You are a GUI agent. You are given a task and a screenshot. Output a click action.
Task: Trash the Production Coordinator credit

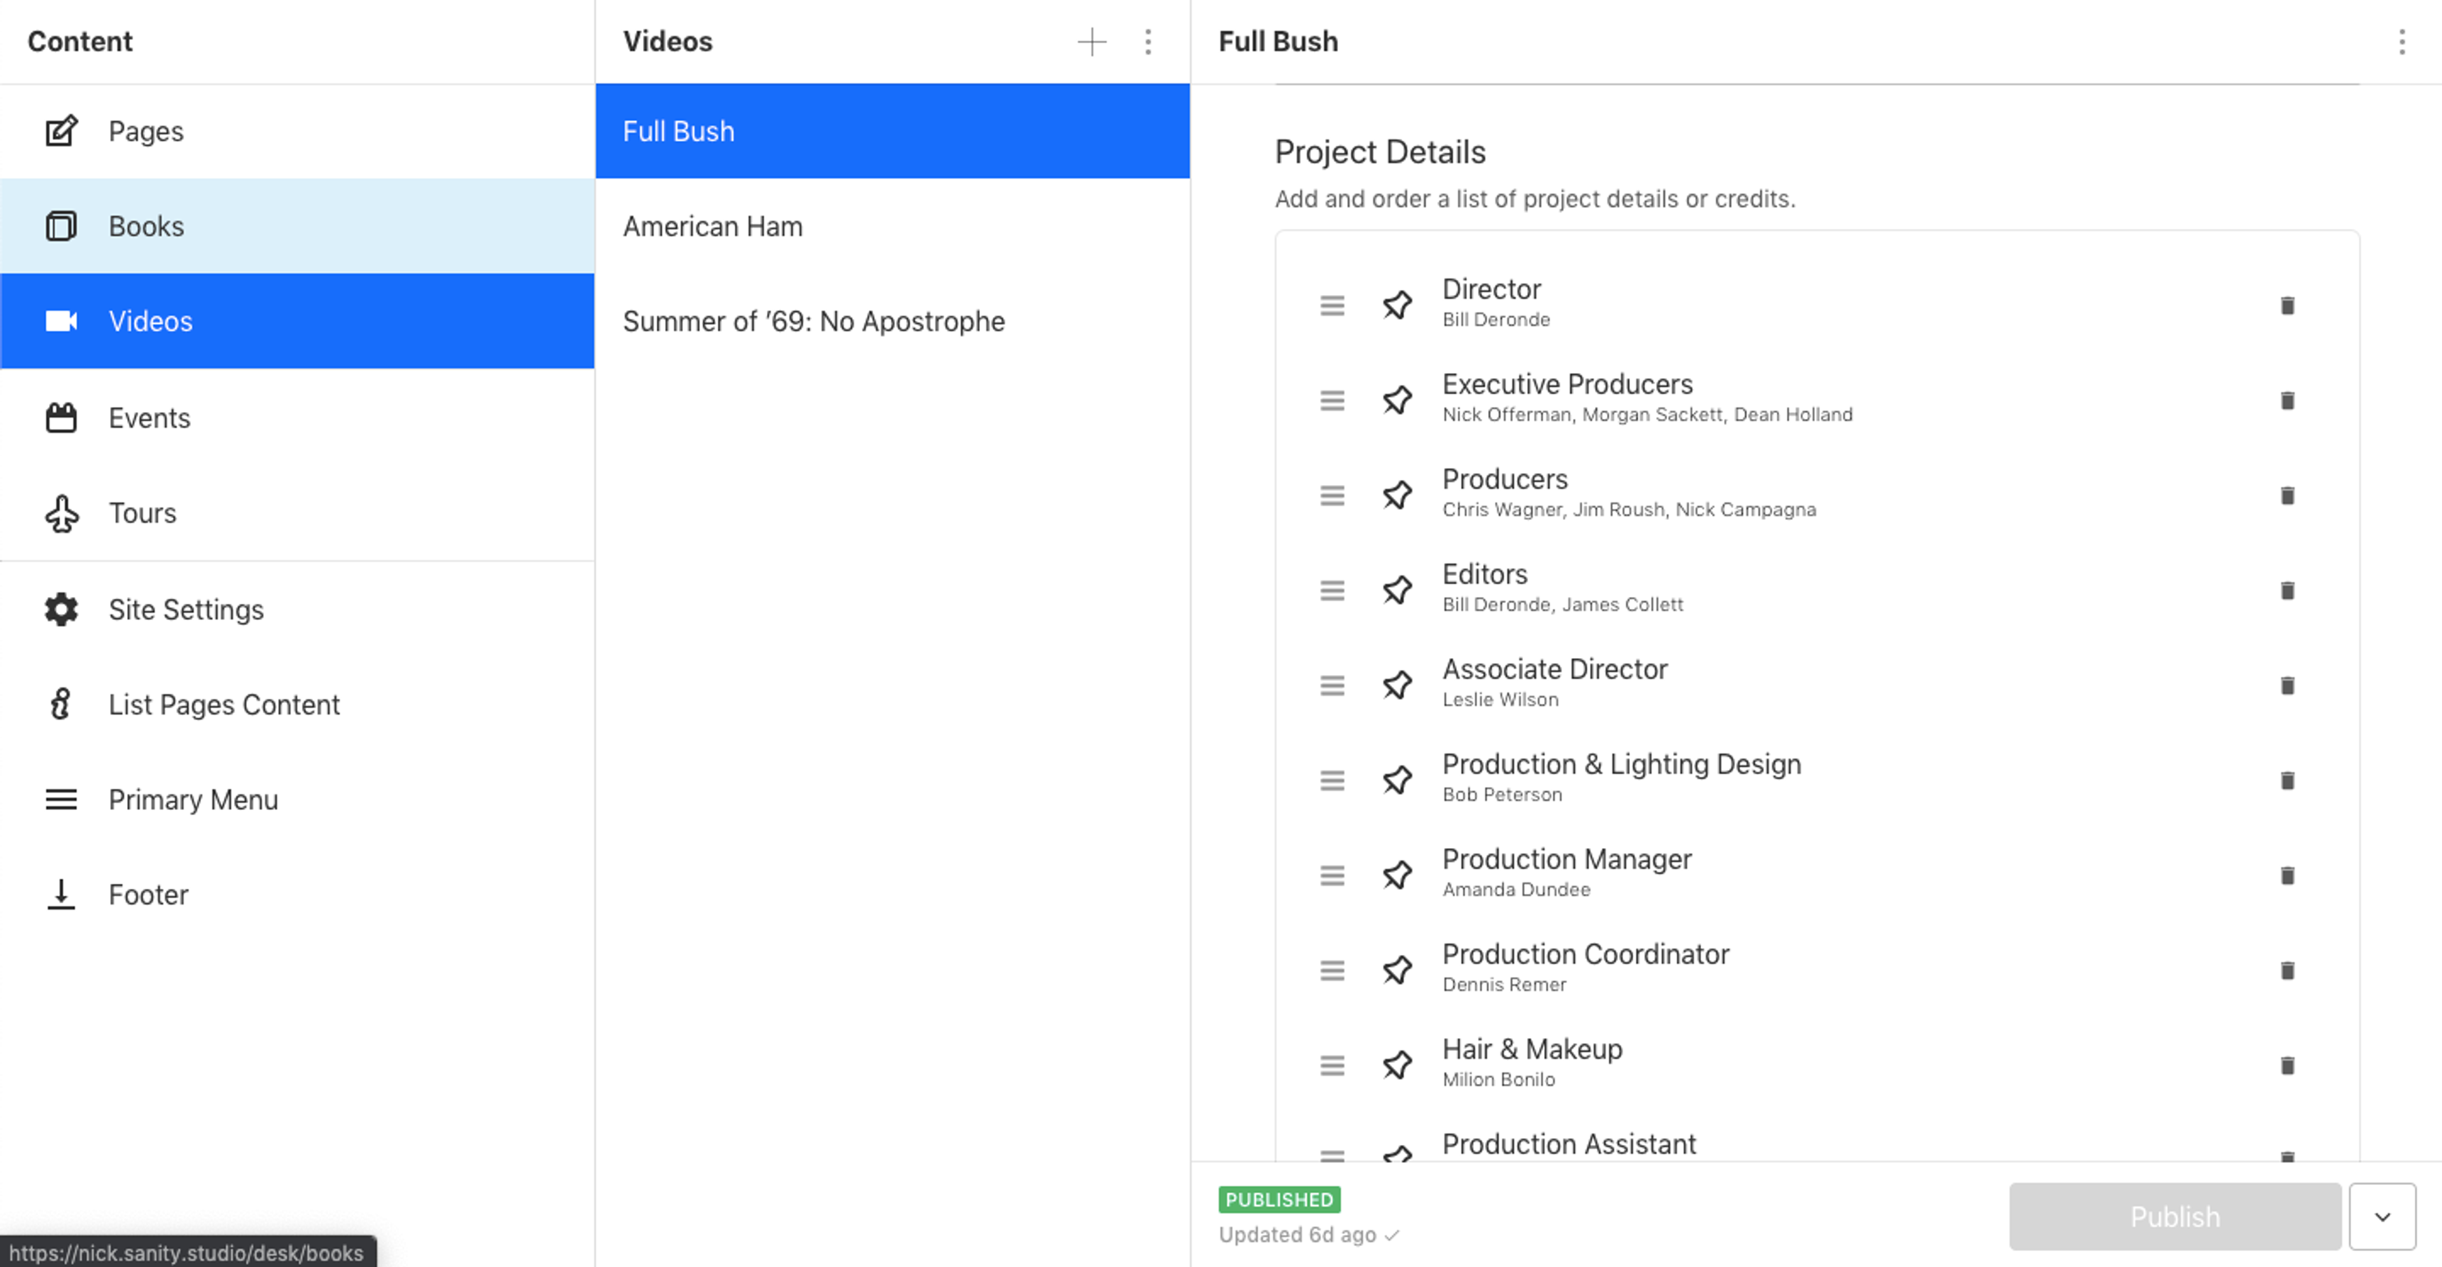click(x=2287, y=970)
